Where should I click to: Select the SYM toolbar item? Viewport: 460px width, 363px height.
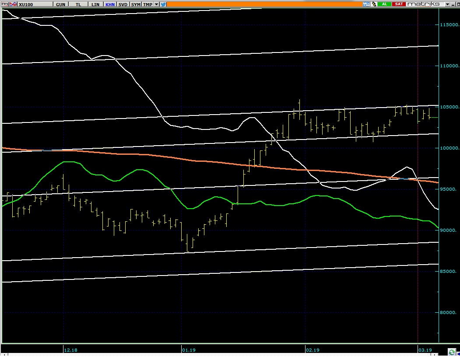[x=136, y=4]
